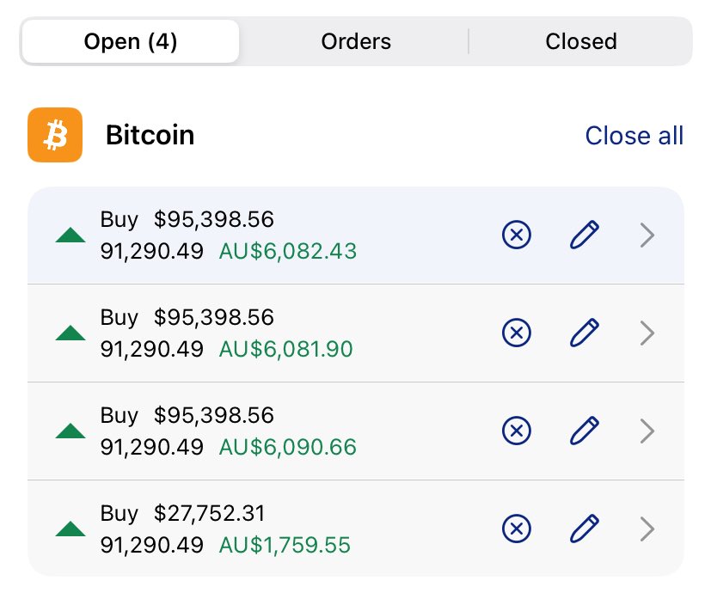Click green up arrow on first position

click(70, 235)
